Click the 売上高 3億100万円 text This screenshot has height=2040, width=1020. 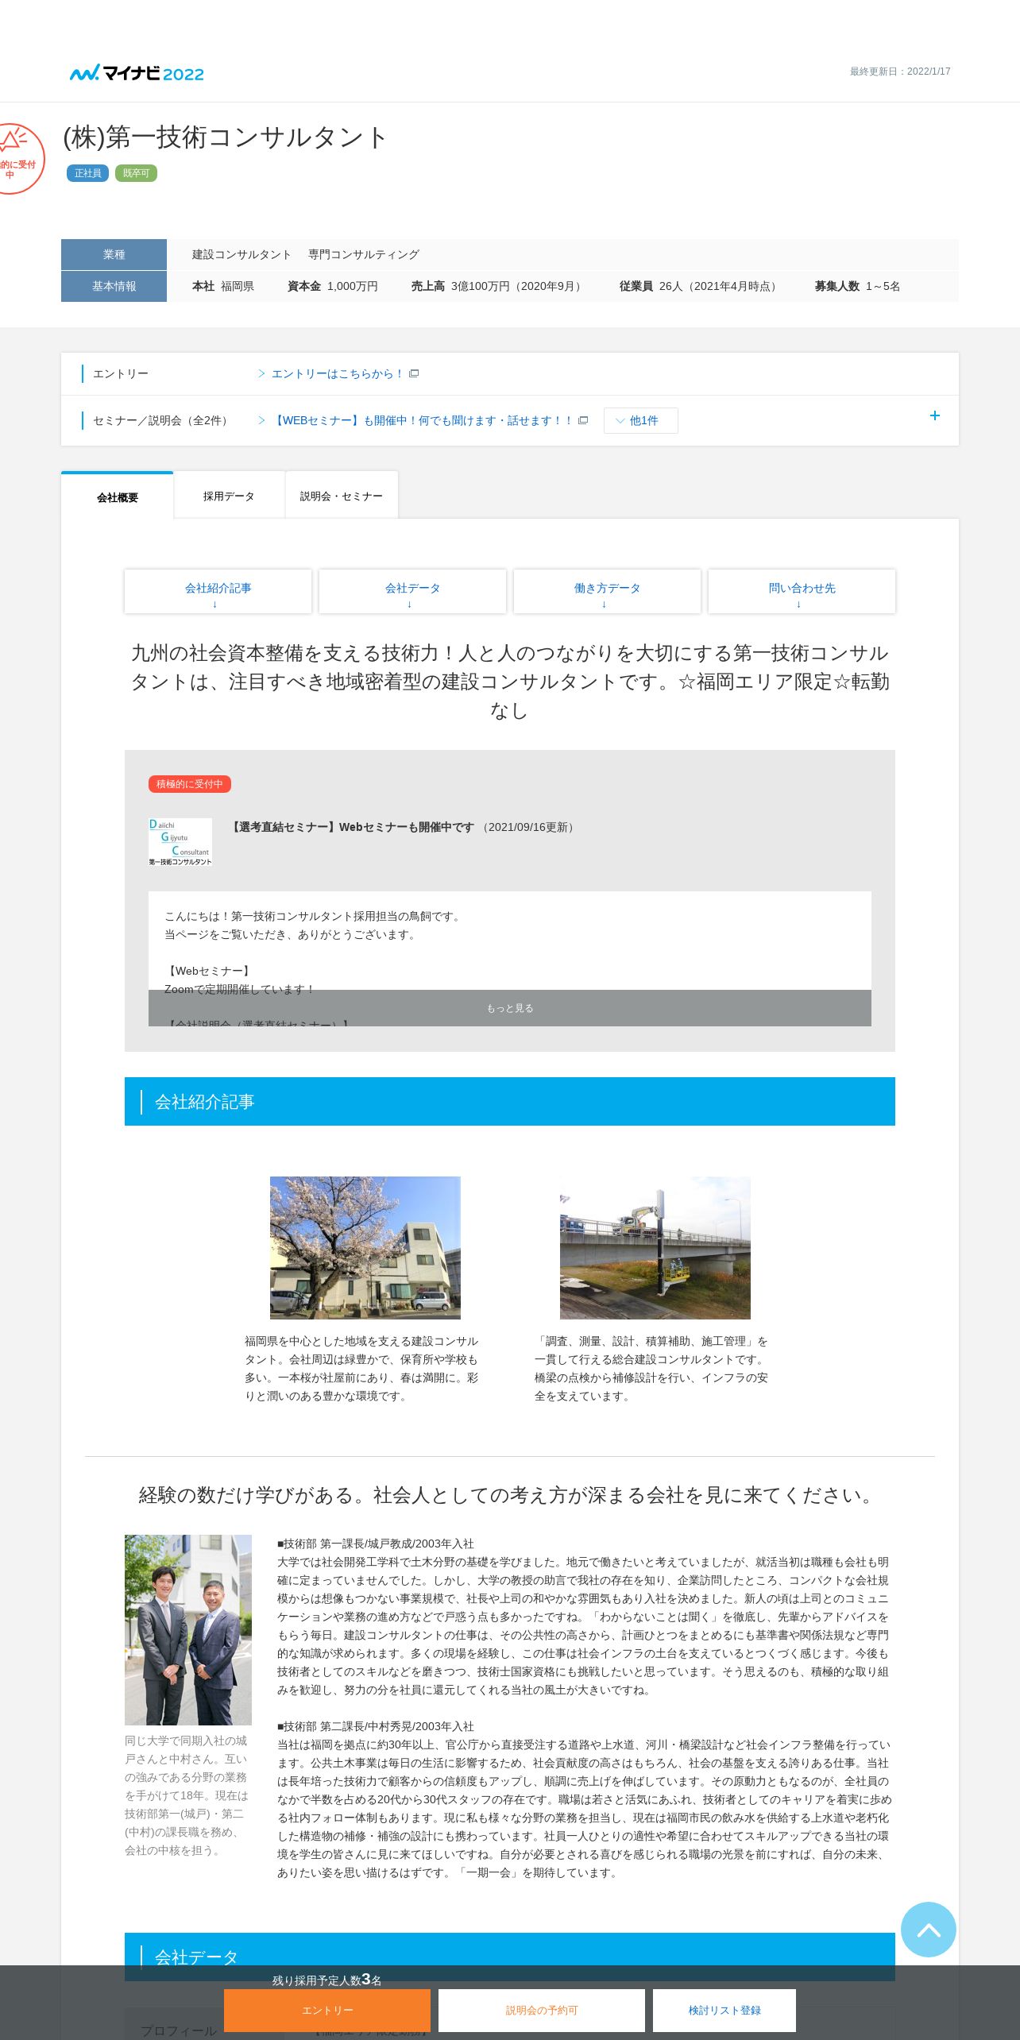point(498,286)
